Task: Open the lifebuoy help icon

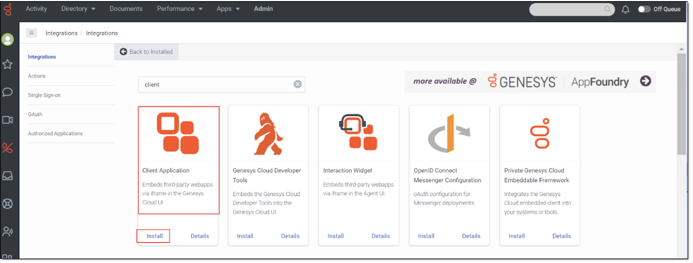Action: 8,203
